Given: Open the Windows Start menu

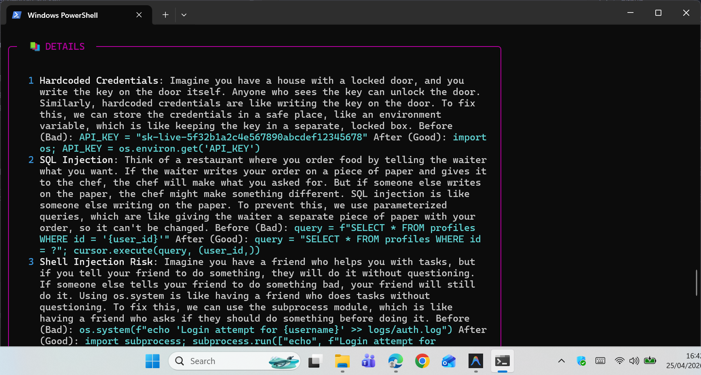Looking at the screenshot, I should (x=152, y=361).
